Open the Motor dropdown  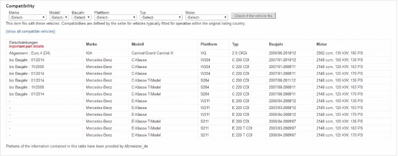pos(207,18)
